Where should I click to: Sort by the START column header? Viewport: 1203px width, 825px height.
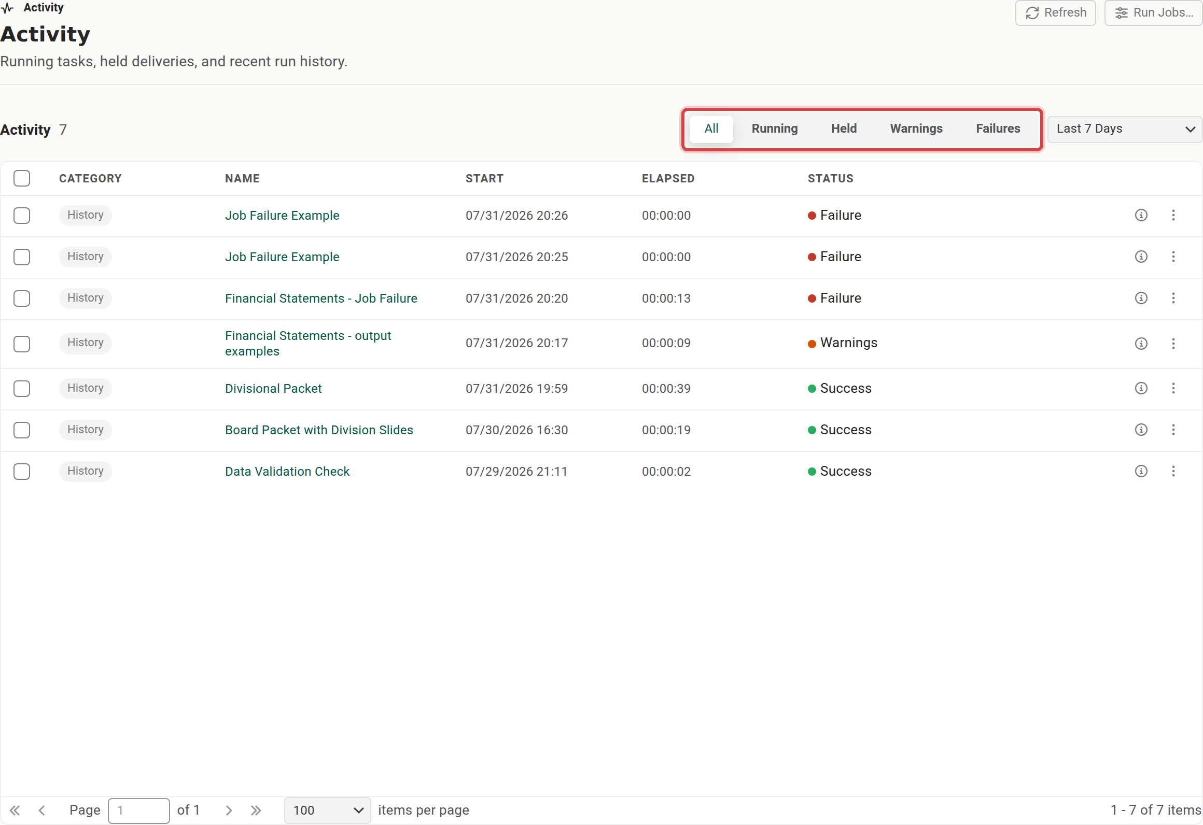(x=484, y=179)
